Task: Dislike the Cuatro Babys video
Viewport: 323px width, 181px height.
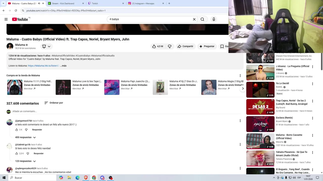Action: [170, 46]
